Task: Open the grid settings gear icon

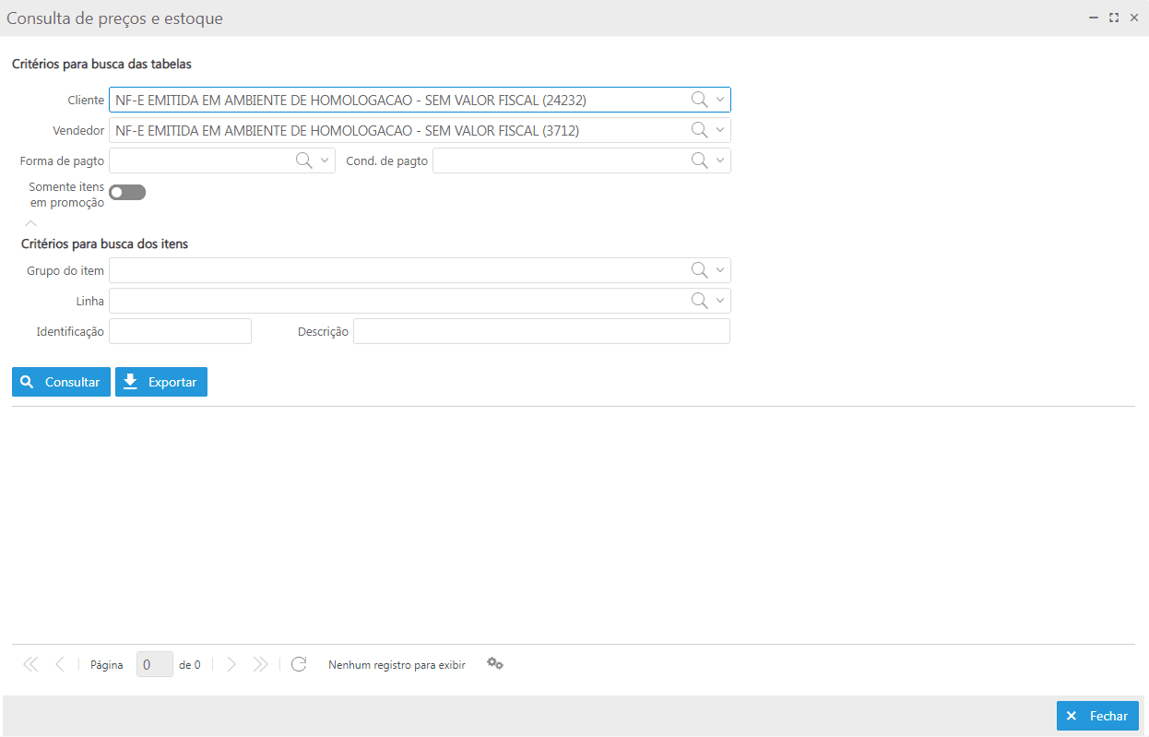Action: pos(495,663)
